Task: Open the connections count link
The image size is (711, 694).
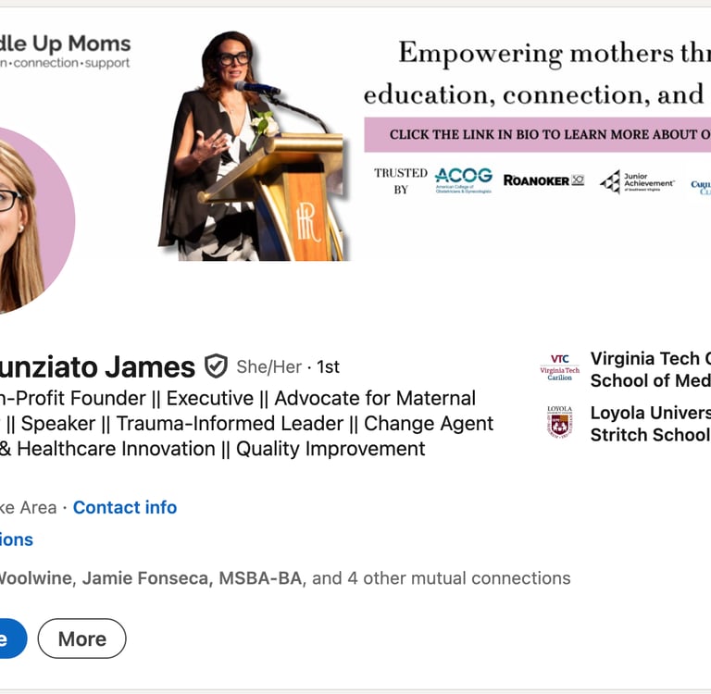Action: [x=17, y=539]
